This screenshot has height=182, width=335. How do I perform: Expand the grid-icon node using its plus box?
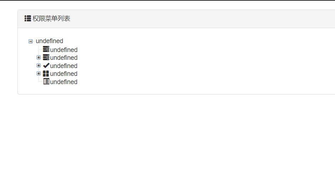[x=38, y=73]
